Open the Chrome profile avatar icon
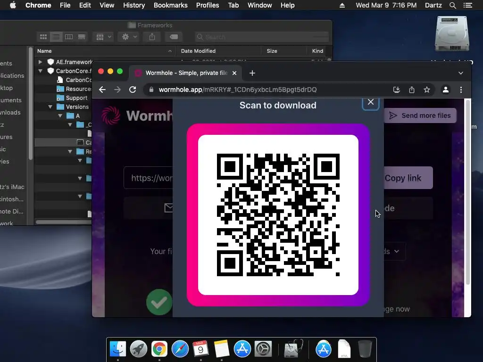This screenshot has height=362, width=483. pos(445,90)
